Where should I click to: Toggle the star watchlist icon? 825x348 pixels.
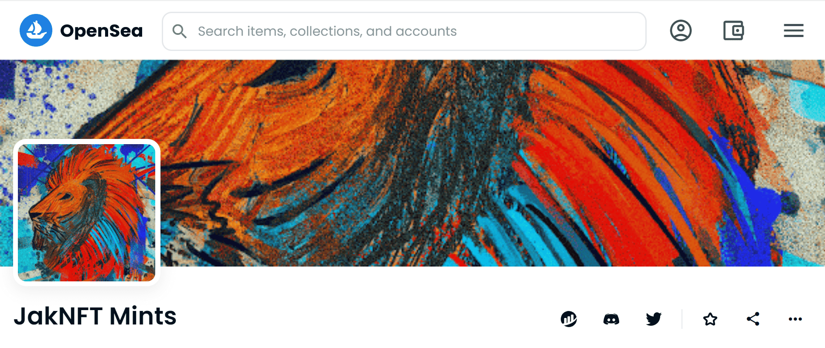click(710, 319)
